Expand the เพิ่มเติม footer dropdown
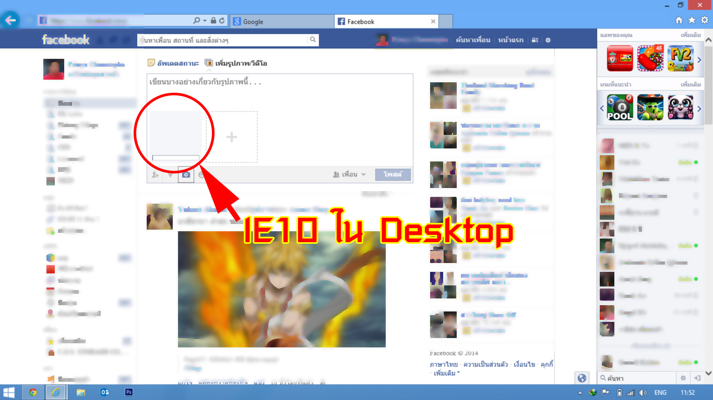The image size is (713, 400). click(x=447, y=373)
